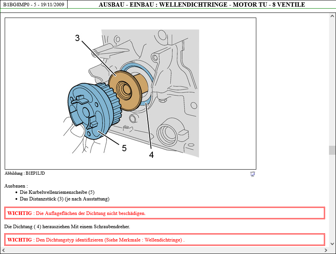Click callout number 3 in the diagram
Viewport: 336px width, 254px height.
[x=77, y=38]
